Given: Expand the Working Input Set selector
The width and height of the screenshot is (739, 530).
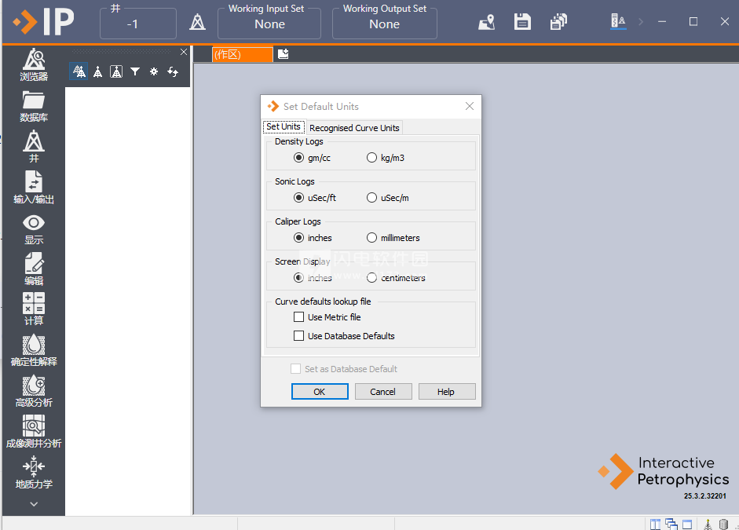Looking at the screenshot, I should click(269, 24).
